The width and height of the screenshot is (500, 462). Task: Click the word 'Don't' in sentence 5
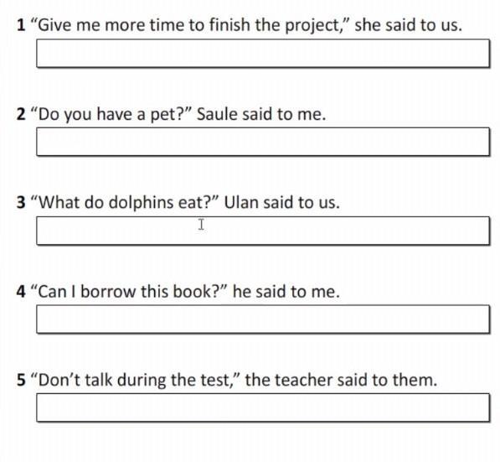pos(54,380)
